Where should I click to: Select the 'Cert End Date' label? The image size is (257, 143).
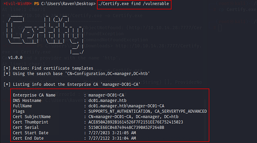click(x=28, y=138)
